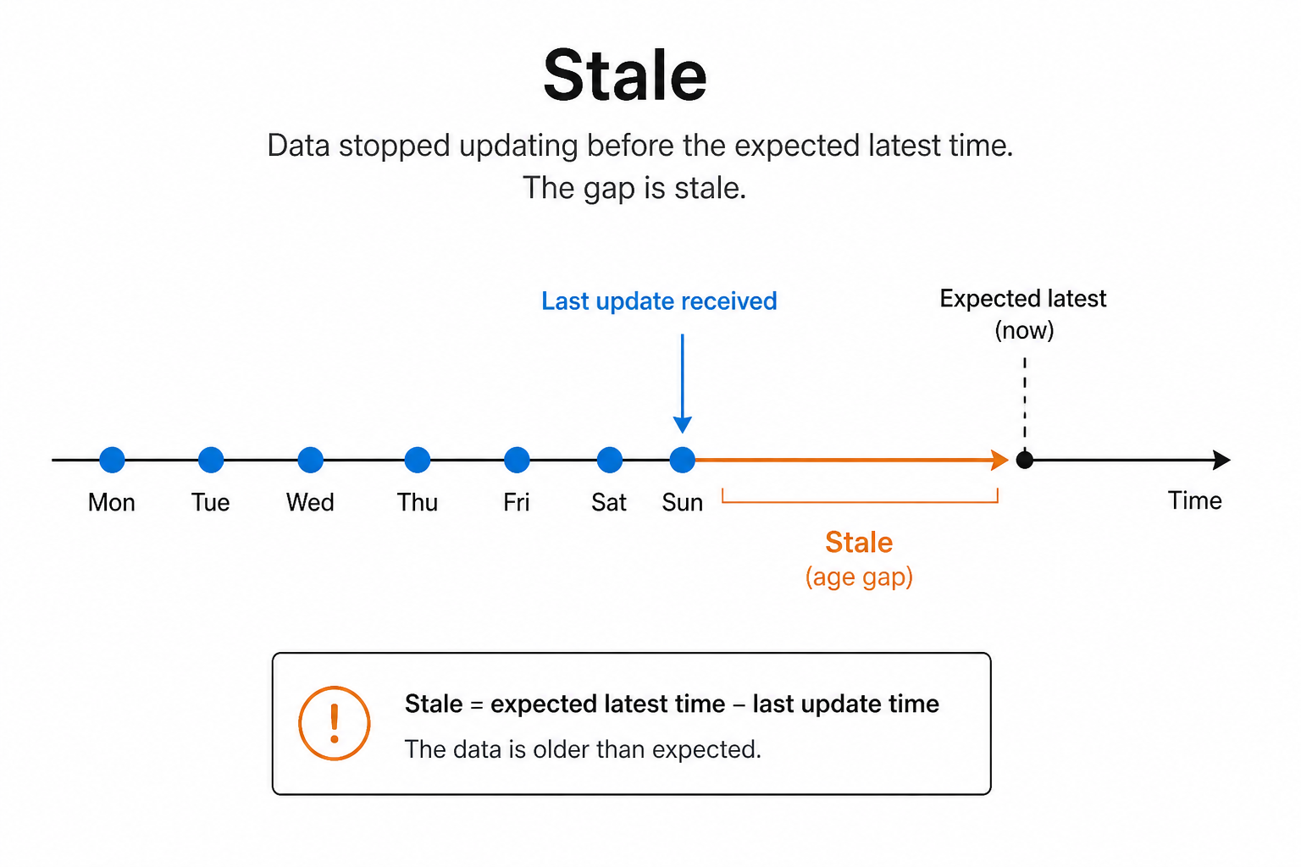
Task: Click the orange bracket under stale gap
Action: point(860,496)
